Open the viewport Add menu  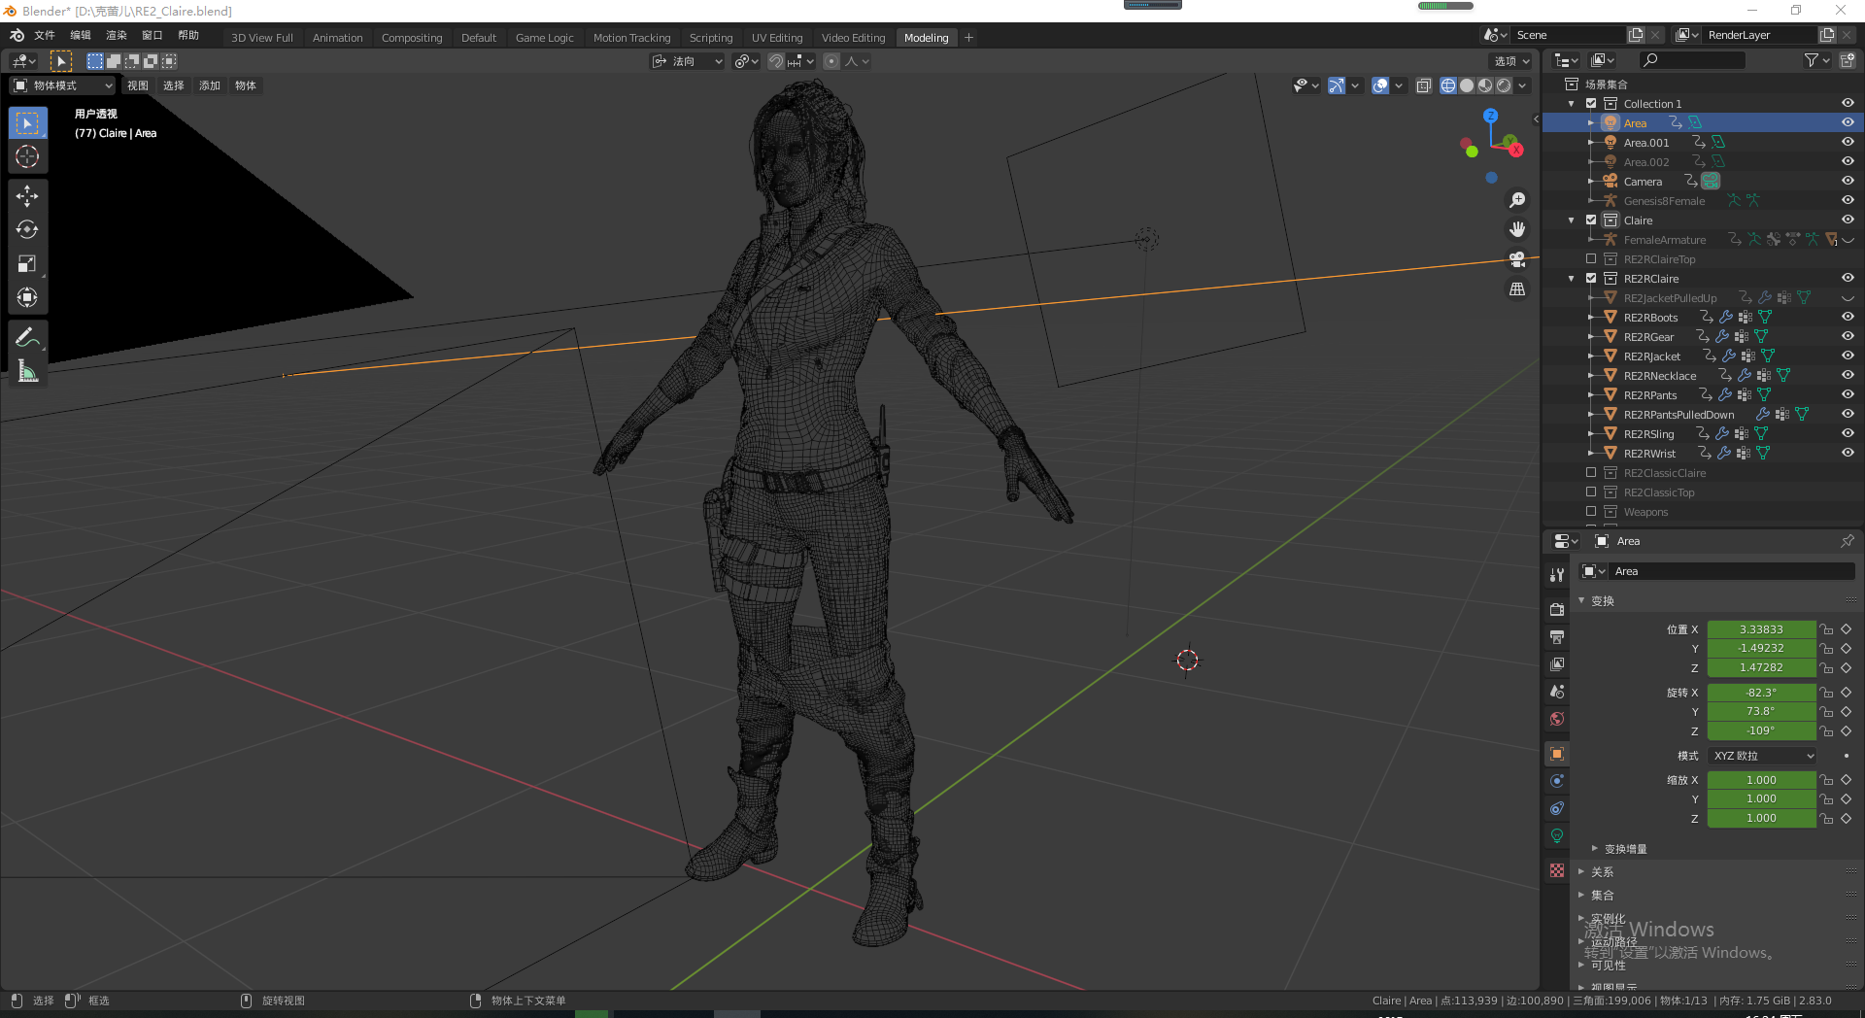click(x=210, y=85)
